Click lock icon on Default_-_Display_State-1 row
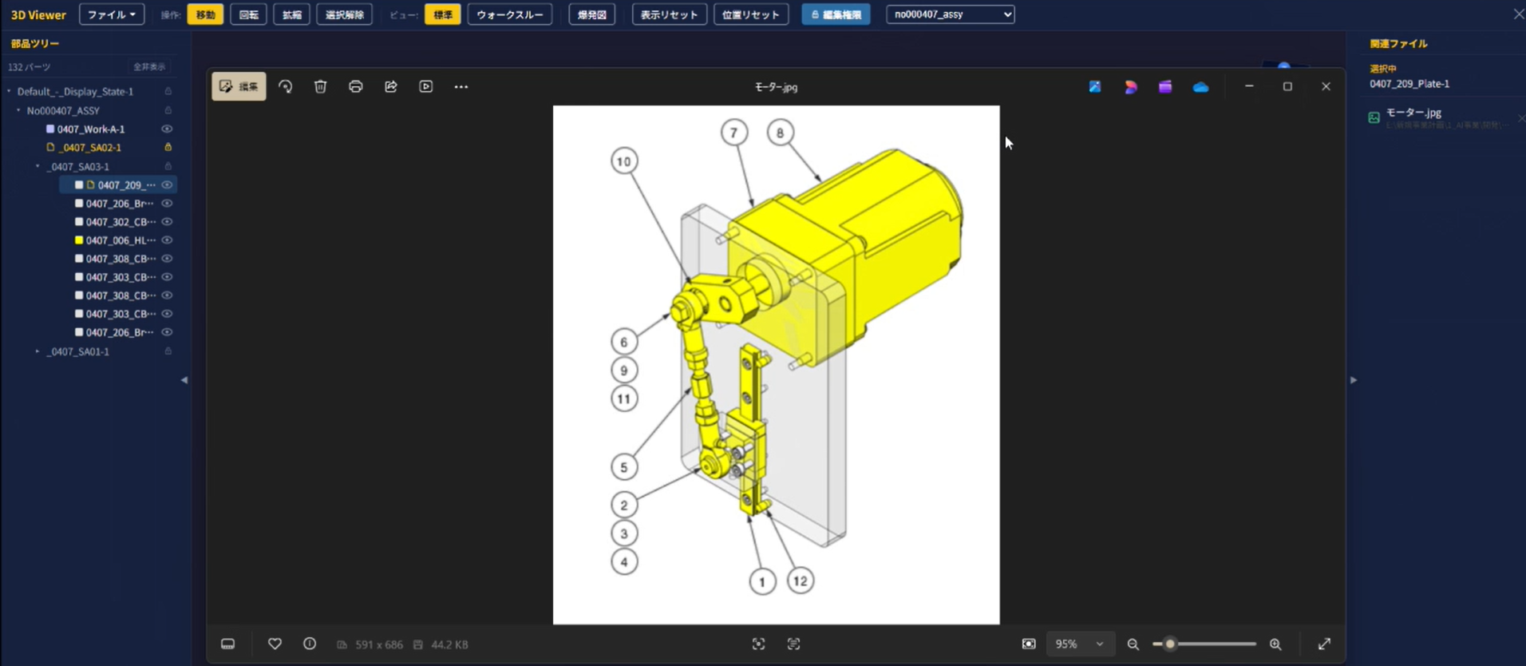Viewport: 1526px width, 666px height. click(x=168, y=91)
